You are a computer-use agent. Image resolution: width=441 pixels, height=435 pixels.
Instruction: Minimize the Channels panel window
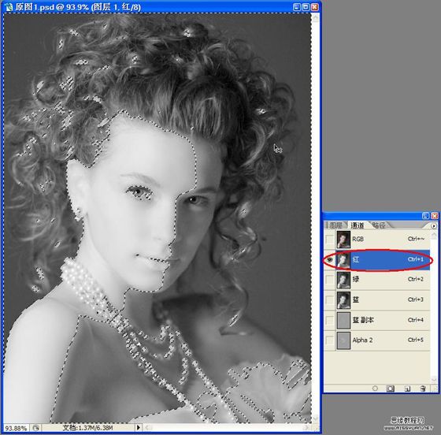(425, 216)
